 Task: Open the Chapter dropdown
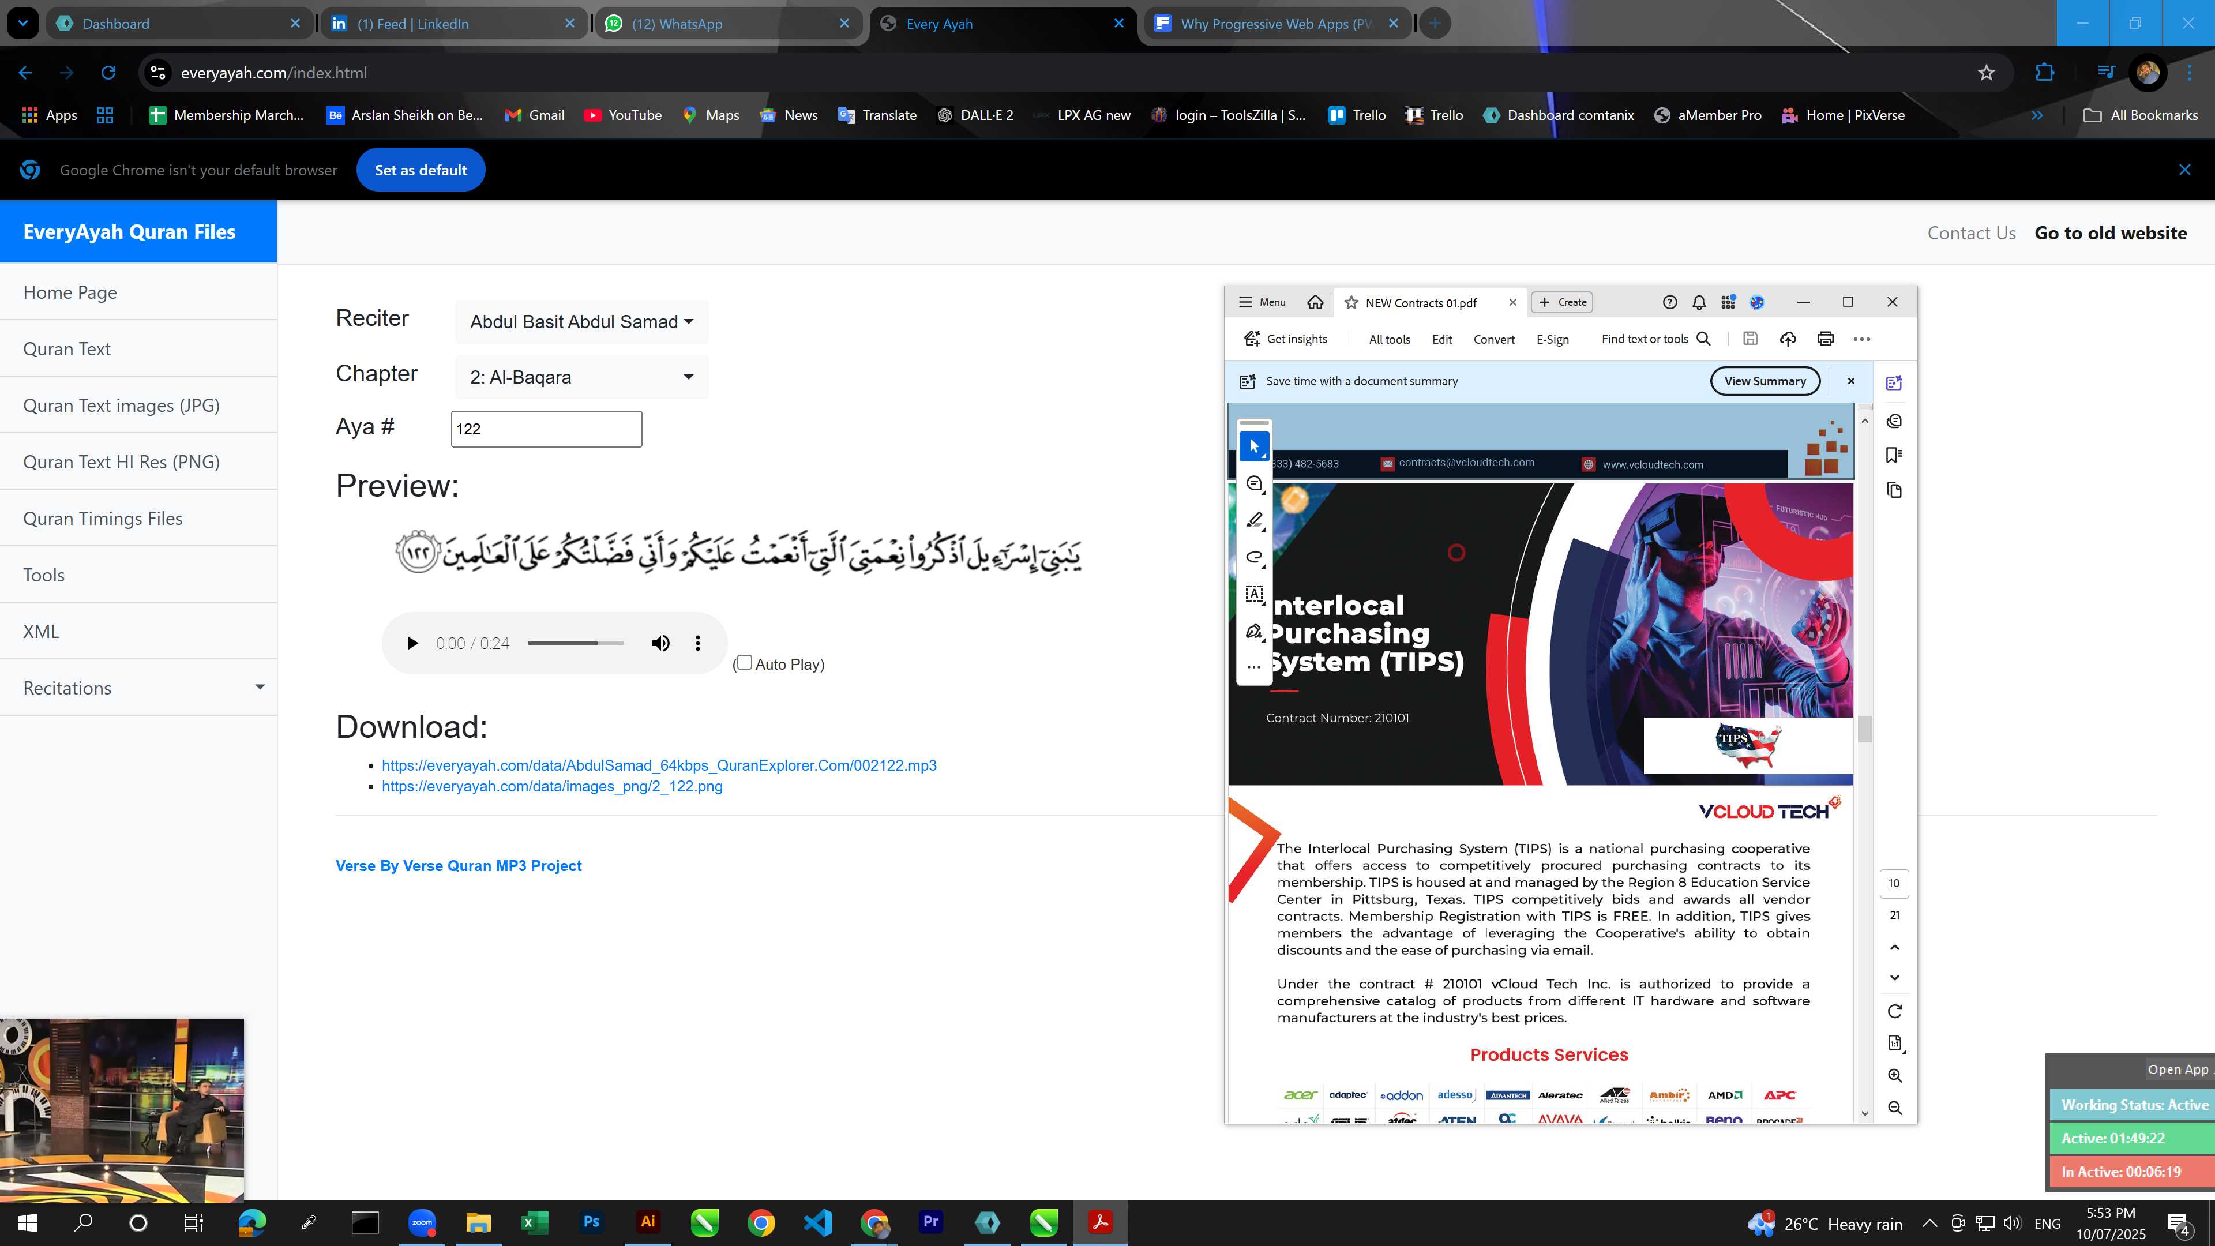[x=581, y=377]
